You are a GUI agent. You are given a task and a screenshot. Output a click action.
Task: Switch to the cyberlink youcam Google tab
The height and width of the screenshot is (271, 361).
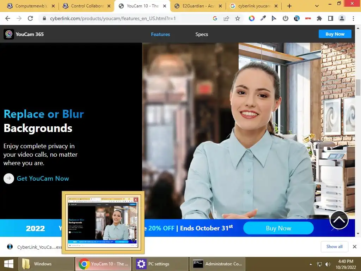pyautogui.click(x=253, y=6)
